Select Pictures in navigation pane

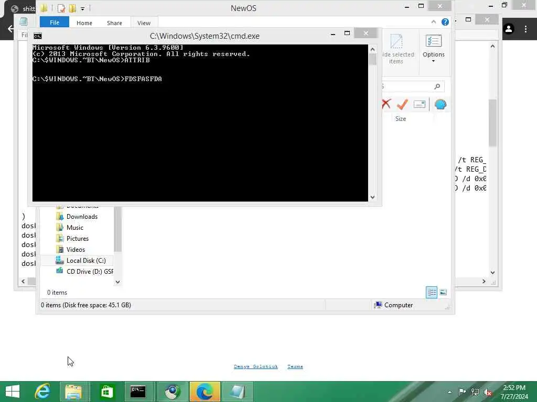(x=78, y=238)
